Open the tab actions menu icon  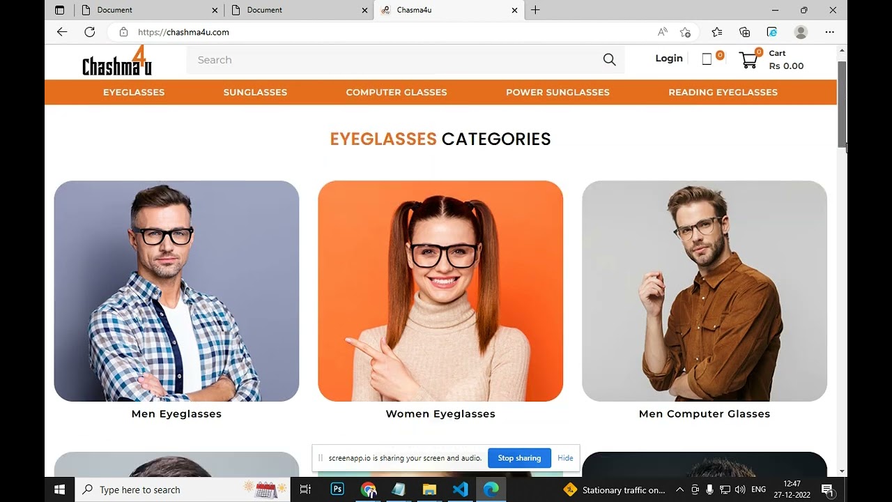(59, 10)
